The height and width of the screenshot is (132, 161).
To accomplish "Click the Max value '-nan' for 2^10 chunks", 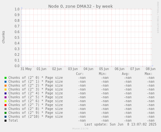I will coord(151,117).
